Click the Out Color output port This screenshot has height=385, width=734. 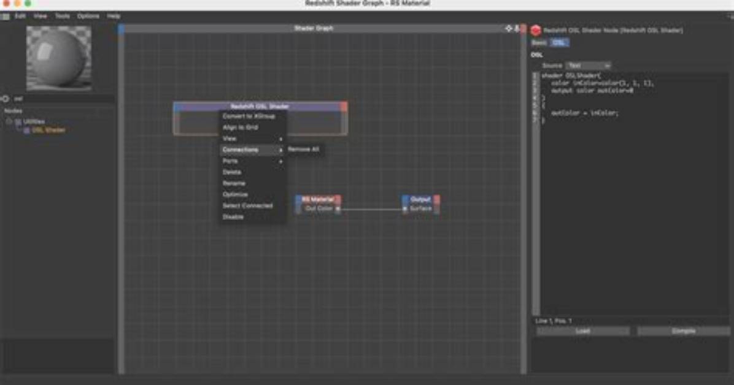pos(338,209)
